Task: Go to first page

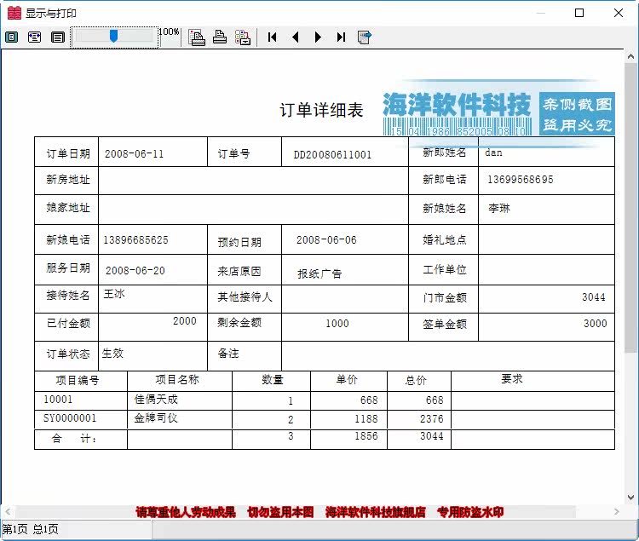Action: [273, 37]
